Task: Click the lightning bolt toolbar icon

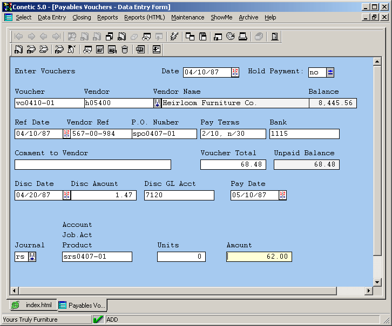Action: [173, 37]
